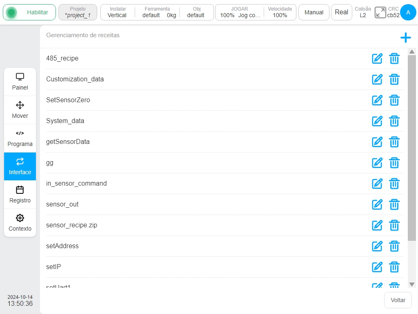Edit the in_sensor_command recipe
The height and width of the screenshot is (314, 418).
(377, 184)
